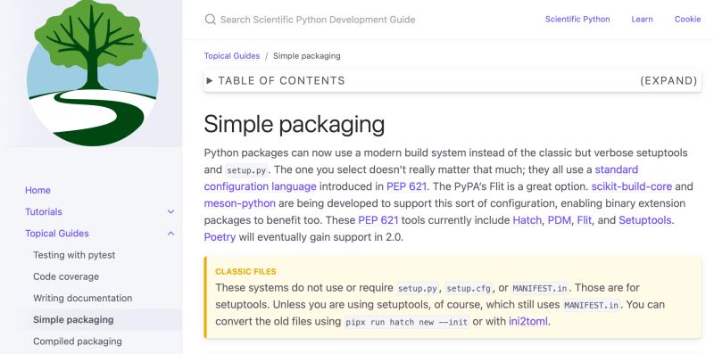Open Tutorials in the sidebar
714x354 pixels.
[44, 211]
